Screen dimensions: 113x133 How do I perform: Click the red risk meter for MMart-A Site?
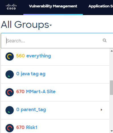[10, 92]
